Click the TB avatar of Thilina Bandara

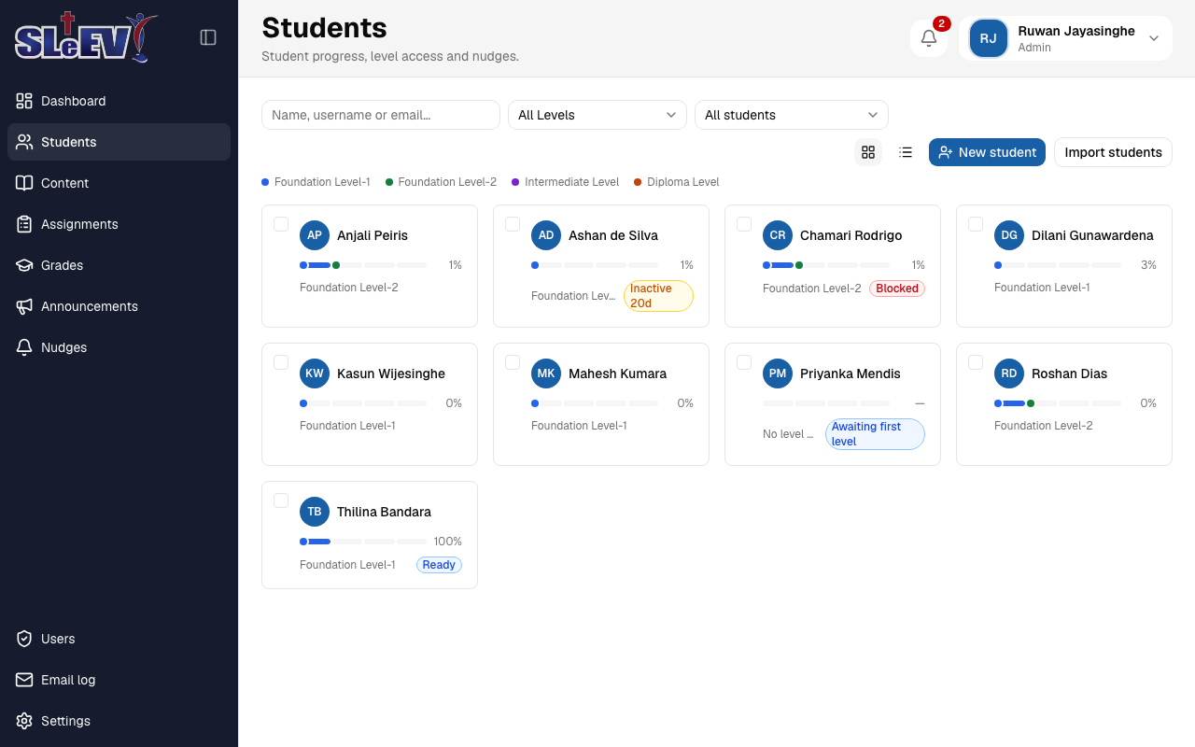(315, 512)
